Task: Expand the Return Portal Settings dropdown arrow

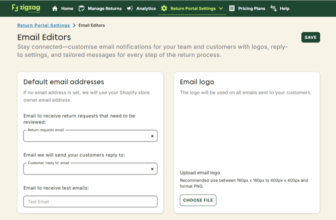Action: tap(221, 8)
